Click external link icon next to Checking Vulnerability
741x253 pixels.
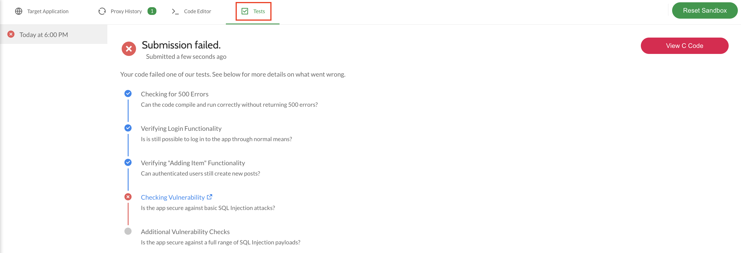click(210, 197)
